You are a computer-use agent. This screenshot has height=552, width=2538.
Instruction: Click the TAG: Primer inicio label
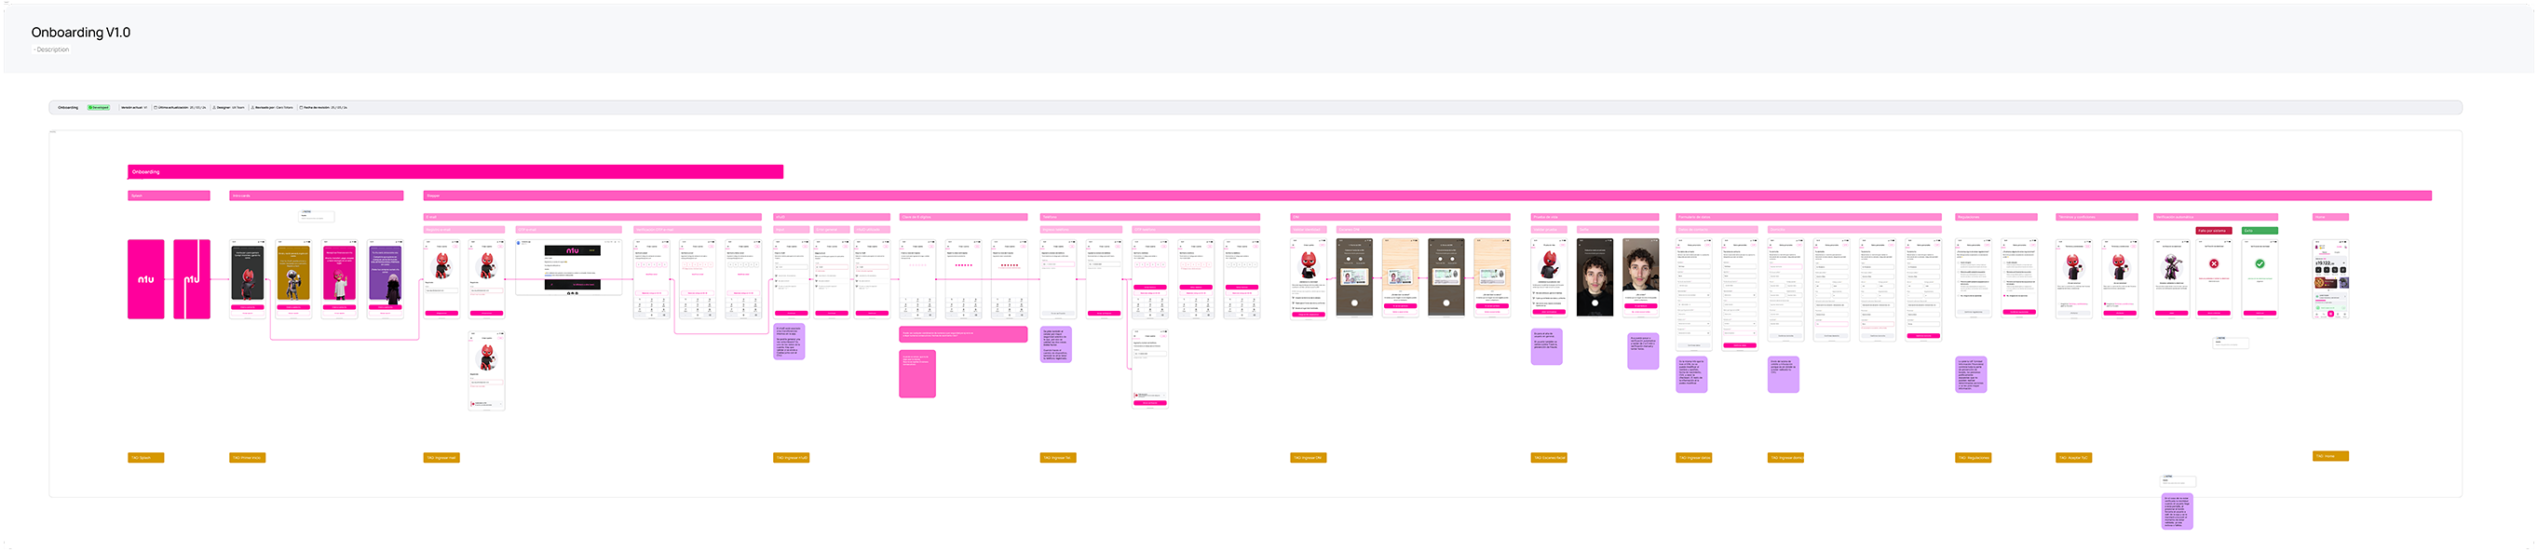[x=248, y=458]
